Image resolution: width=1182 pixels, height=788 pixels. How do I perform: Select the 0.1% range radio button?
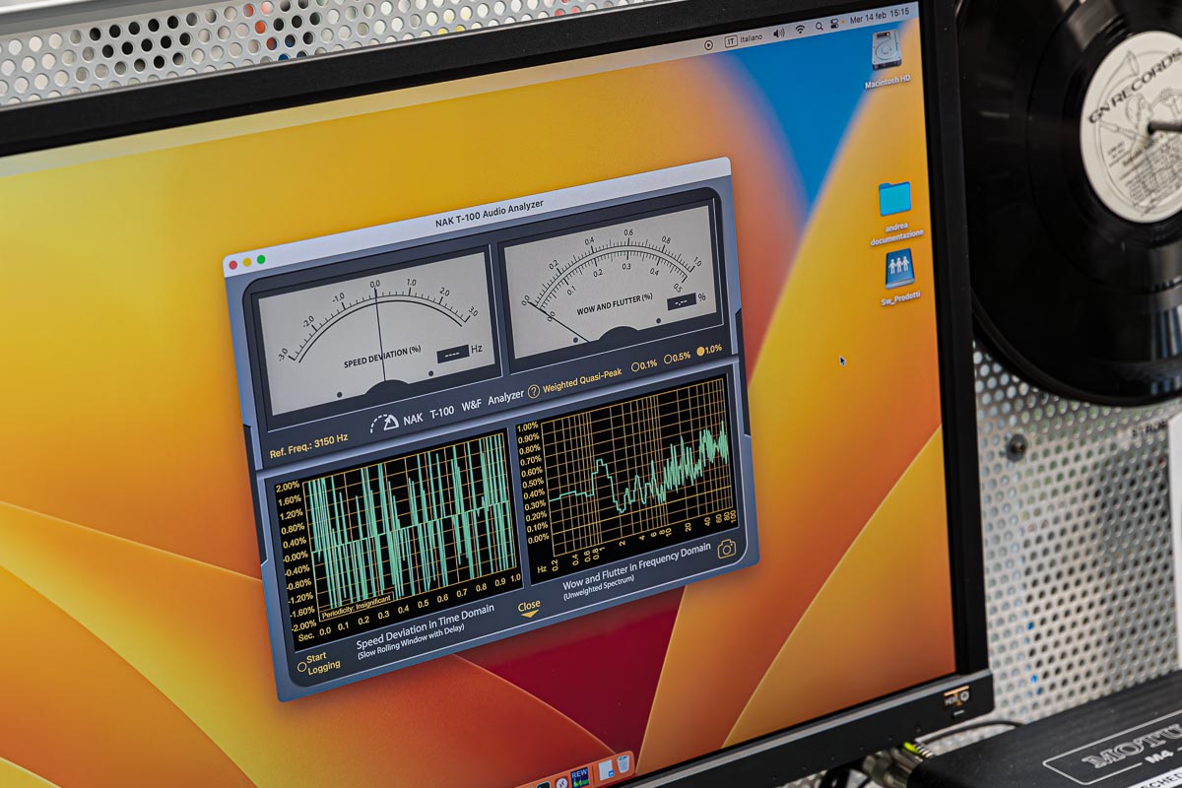(x=635, y=366)
